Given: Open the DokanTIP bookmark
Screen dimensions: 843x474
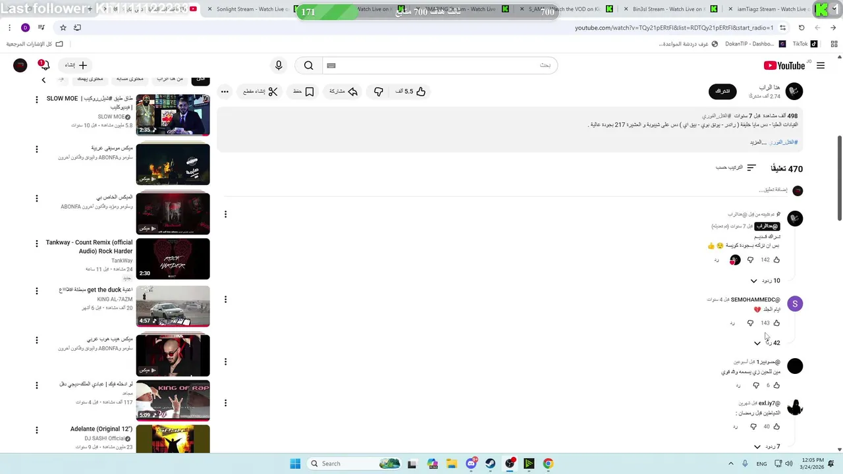Looking at the screenshot, I should (755, 44).
